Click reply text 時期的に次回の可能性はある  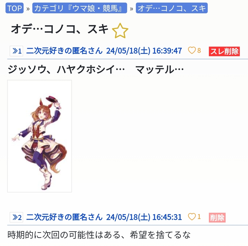(64, 235)
